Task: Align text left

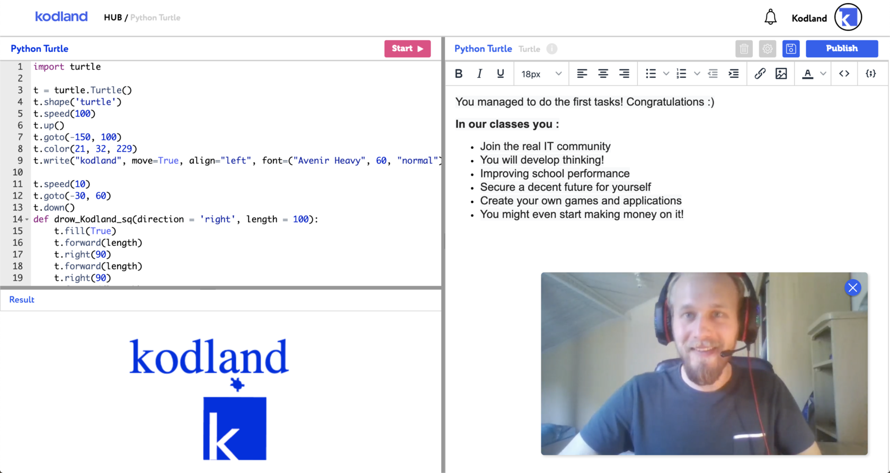Action: (582, 74)
